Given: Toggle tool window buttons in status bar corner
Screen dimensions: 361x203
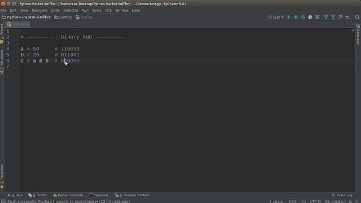Looking at the screenshot, I should click(3, 201).
